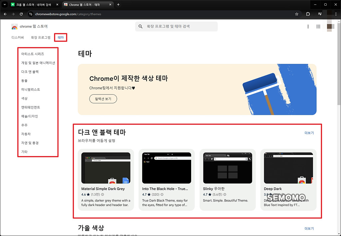Open new tab with plus button
Screen dimensions: 341x236
pos(118,5)
